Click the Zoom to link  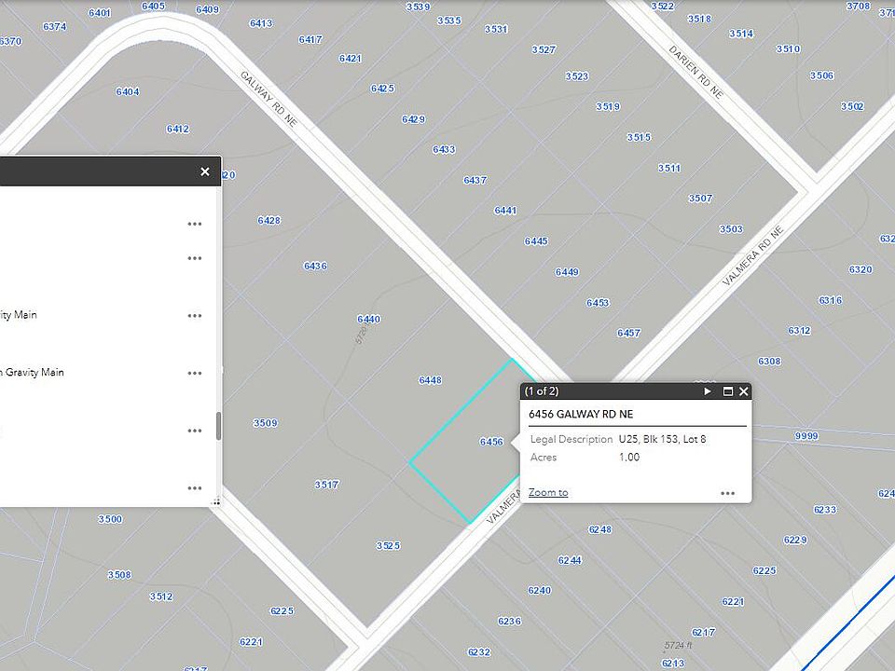(548, 492)
